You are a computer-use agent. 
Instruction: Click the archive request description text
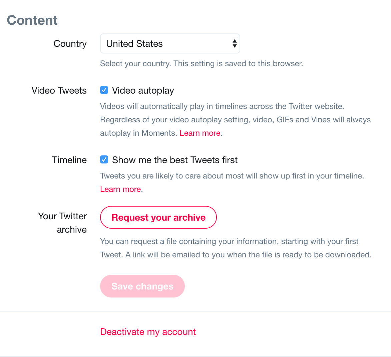(x=236, y=248)
